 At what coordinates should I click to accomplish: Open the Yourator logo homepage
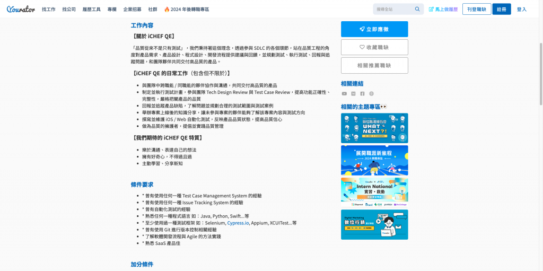click(21, 10)
